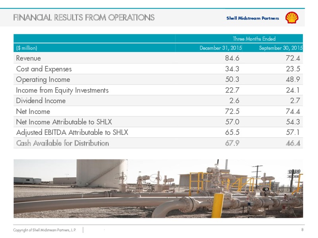Select the 'Cost and Expenses' row label

click(44, 69)
